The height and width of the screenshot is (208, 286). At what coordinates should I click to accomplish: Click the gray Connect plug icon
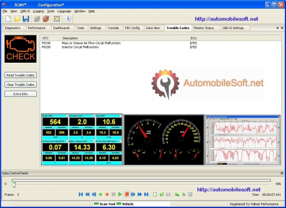(x=37, y=19)
